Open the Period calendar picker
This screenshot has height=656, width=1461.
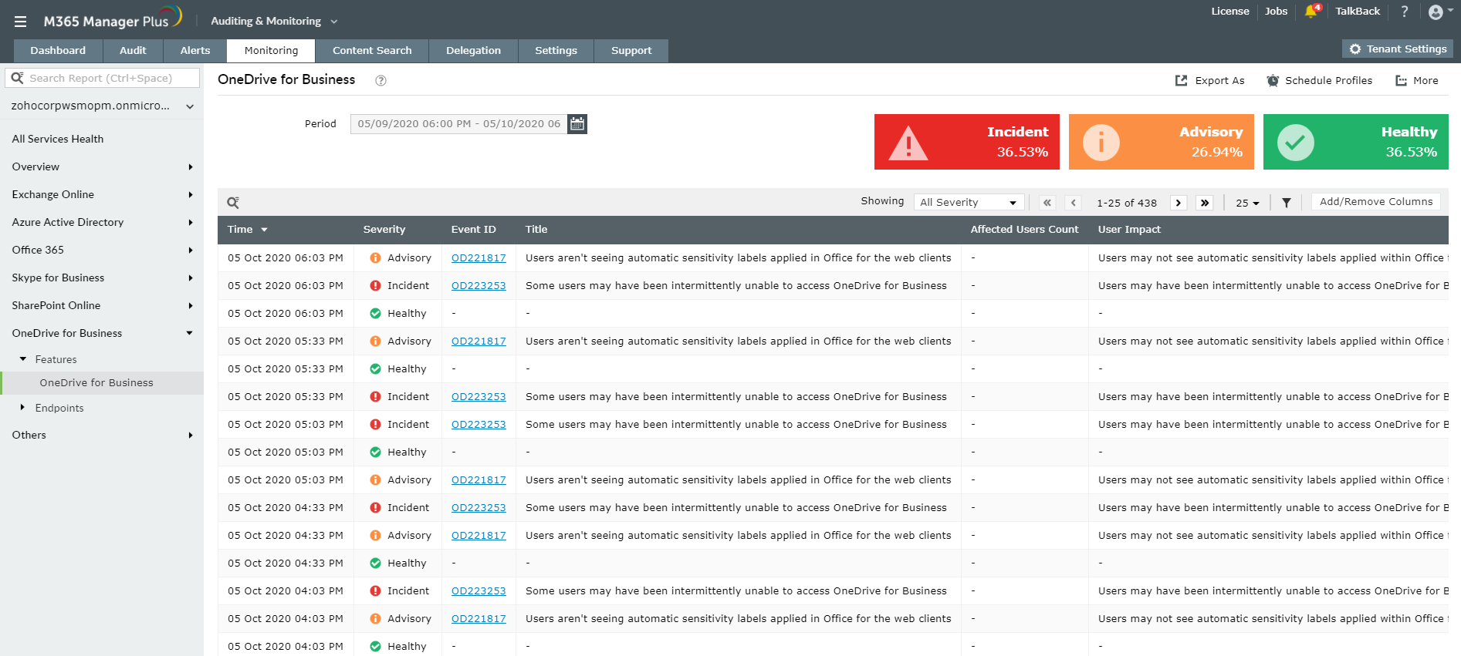[577, 123]
